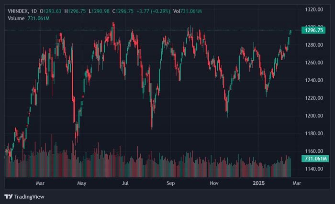Click the Nov label on time axis
The height and width of the screenshot is (204, 335).
point(214,183)
